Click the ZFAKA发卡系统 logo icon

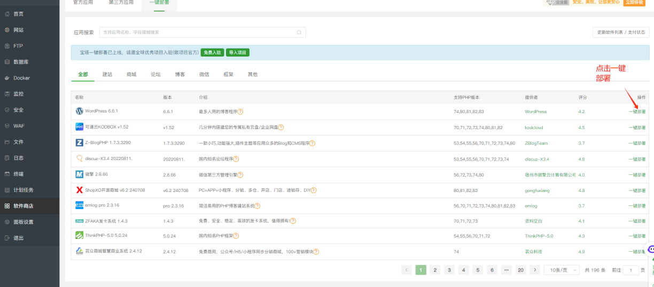80,221
